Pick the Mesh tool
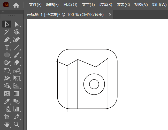168x130 pixels. click(x=7, y=94)
